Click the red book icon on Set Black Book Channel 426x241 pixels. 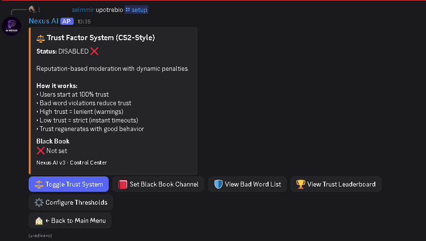123,184
